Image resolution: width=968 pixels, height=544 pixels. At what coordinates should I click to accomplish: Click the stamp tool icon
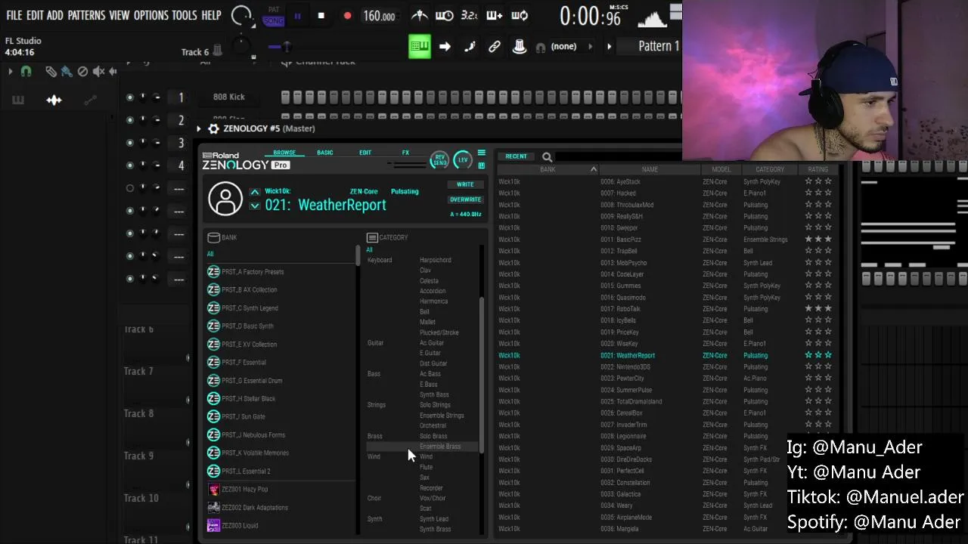pyautogui.click(x=520, y=47)
